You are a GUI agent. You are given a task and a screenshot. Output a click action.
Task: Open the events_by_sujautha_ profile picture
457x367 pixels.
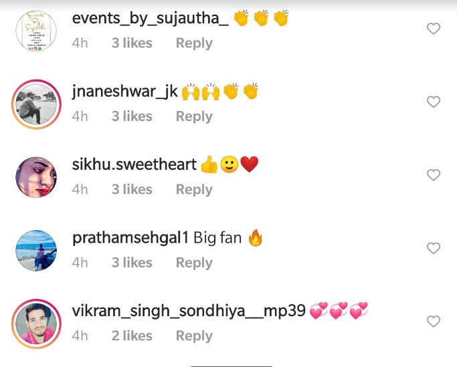[36, 31]
